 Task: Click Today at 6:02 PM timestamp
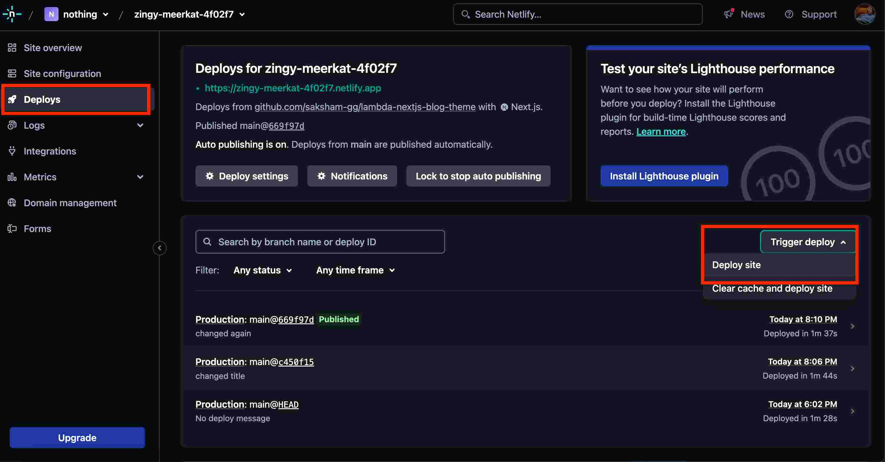tap(803, 404)
